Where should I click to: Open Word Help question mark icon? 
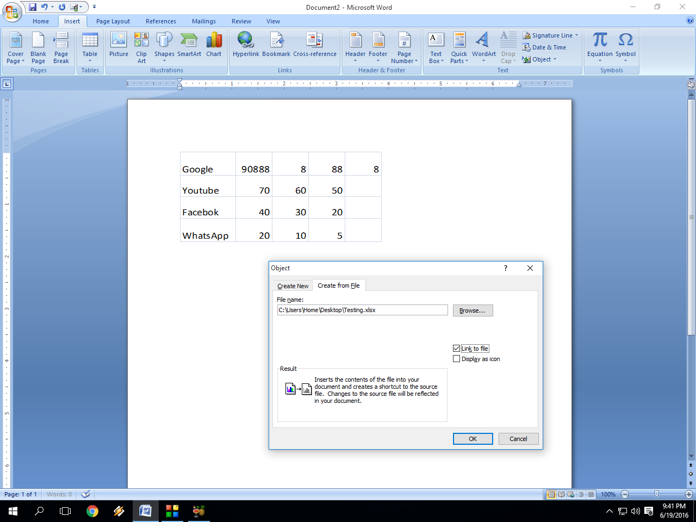pos(689,21)
